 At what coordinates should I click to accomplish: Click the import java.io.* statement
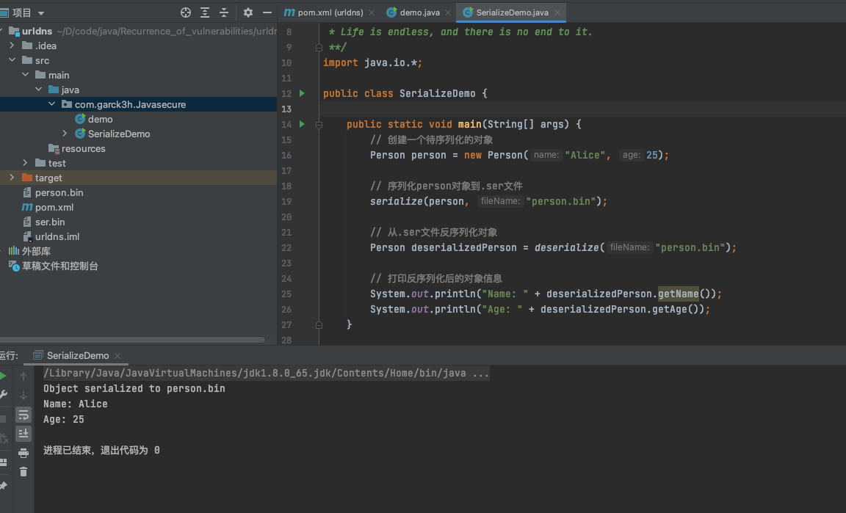pos(372,62)
